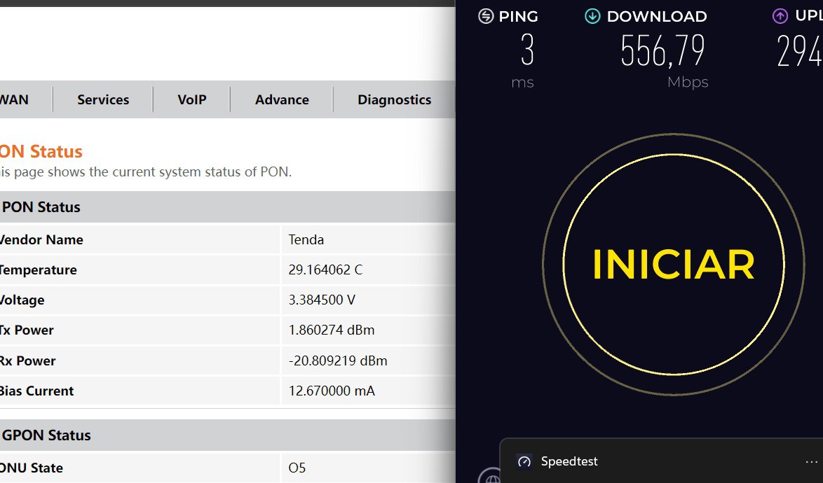
Task: Click the Rx Power value -20.809219 dBm
Action: [x=338, y=360]
